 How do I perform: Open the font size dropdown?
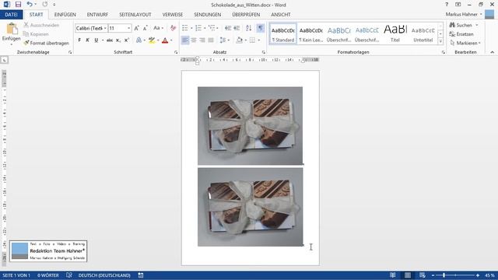coord(128,28)
